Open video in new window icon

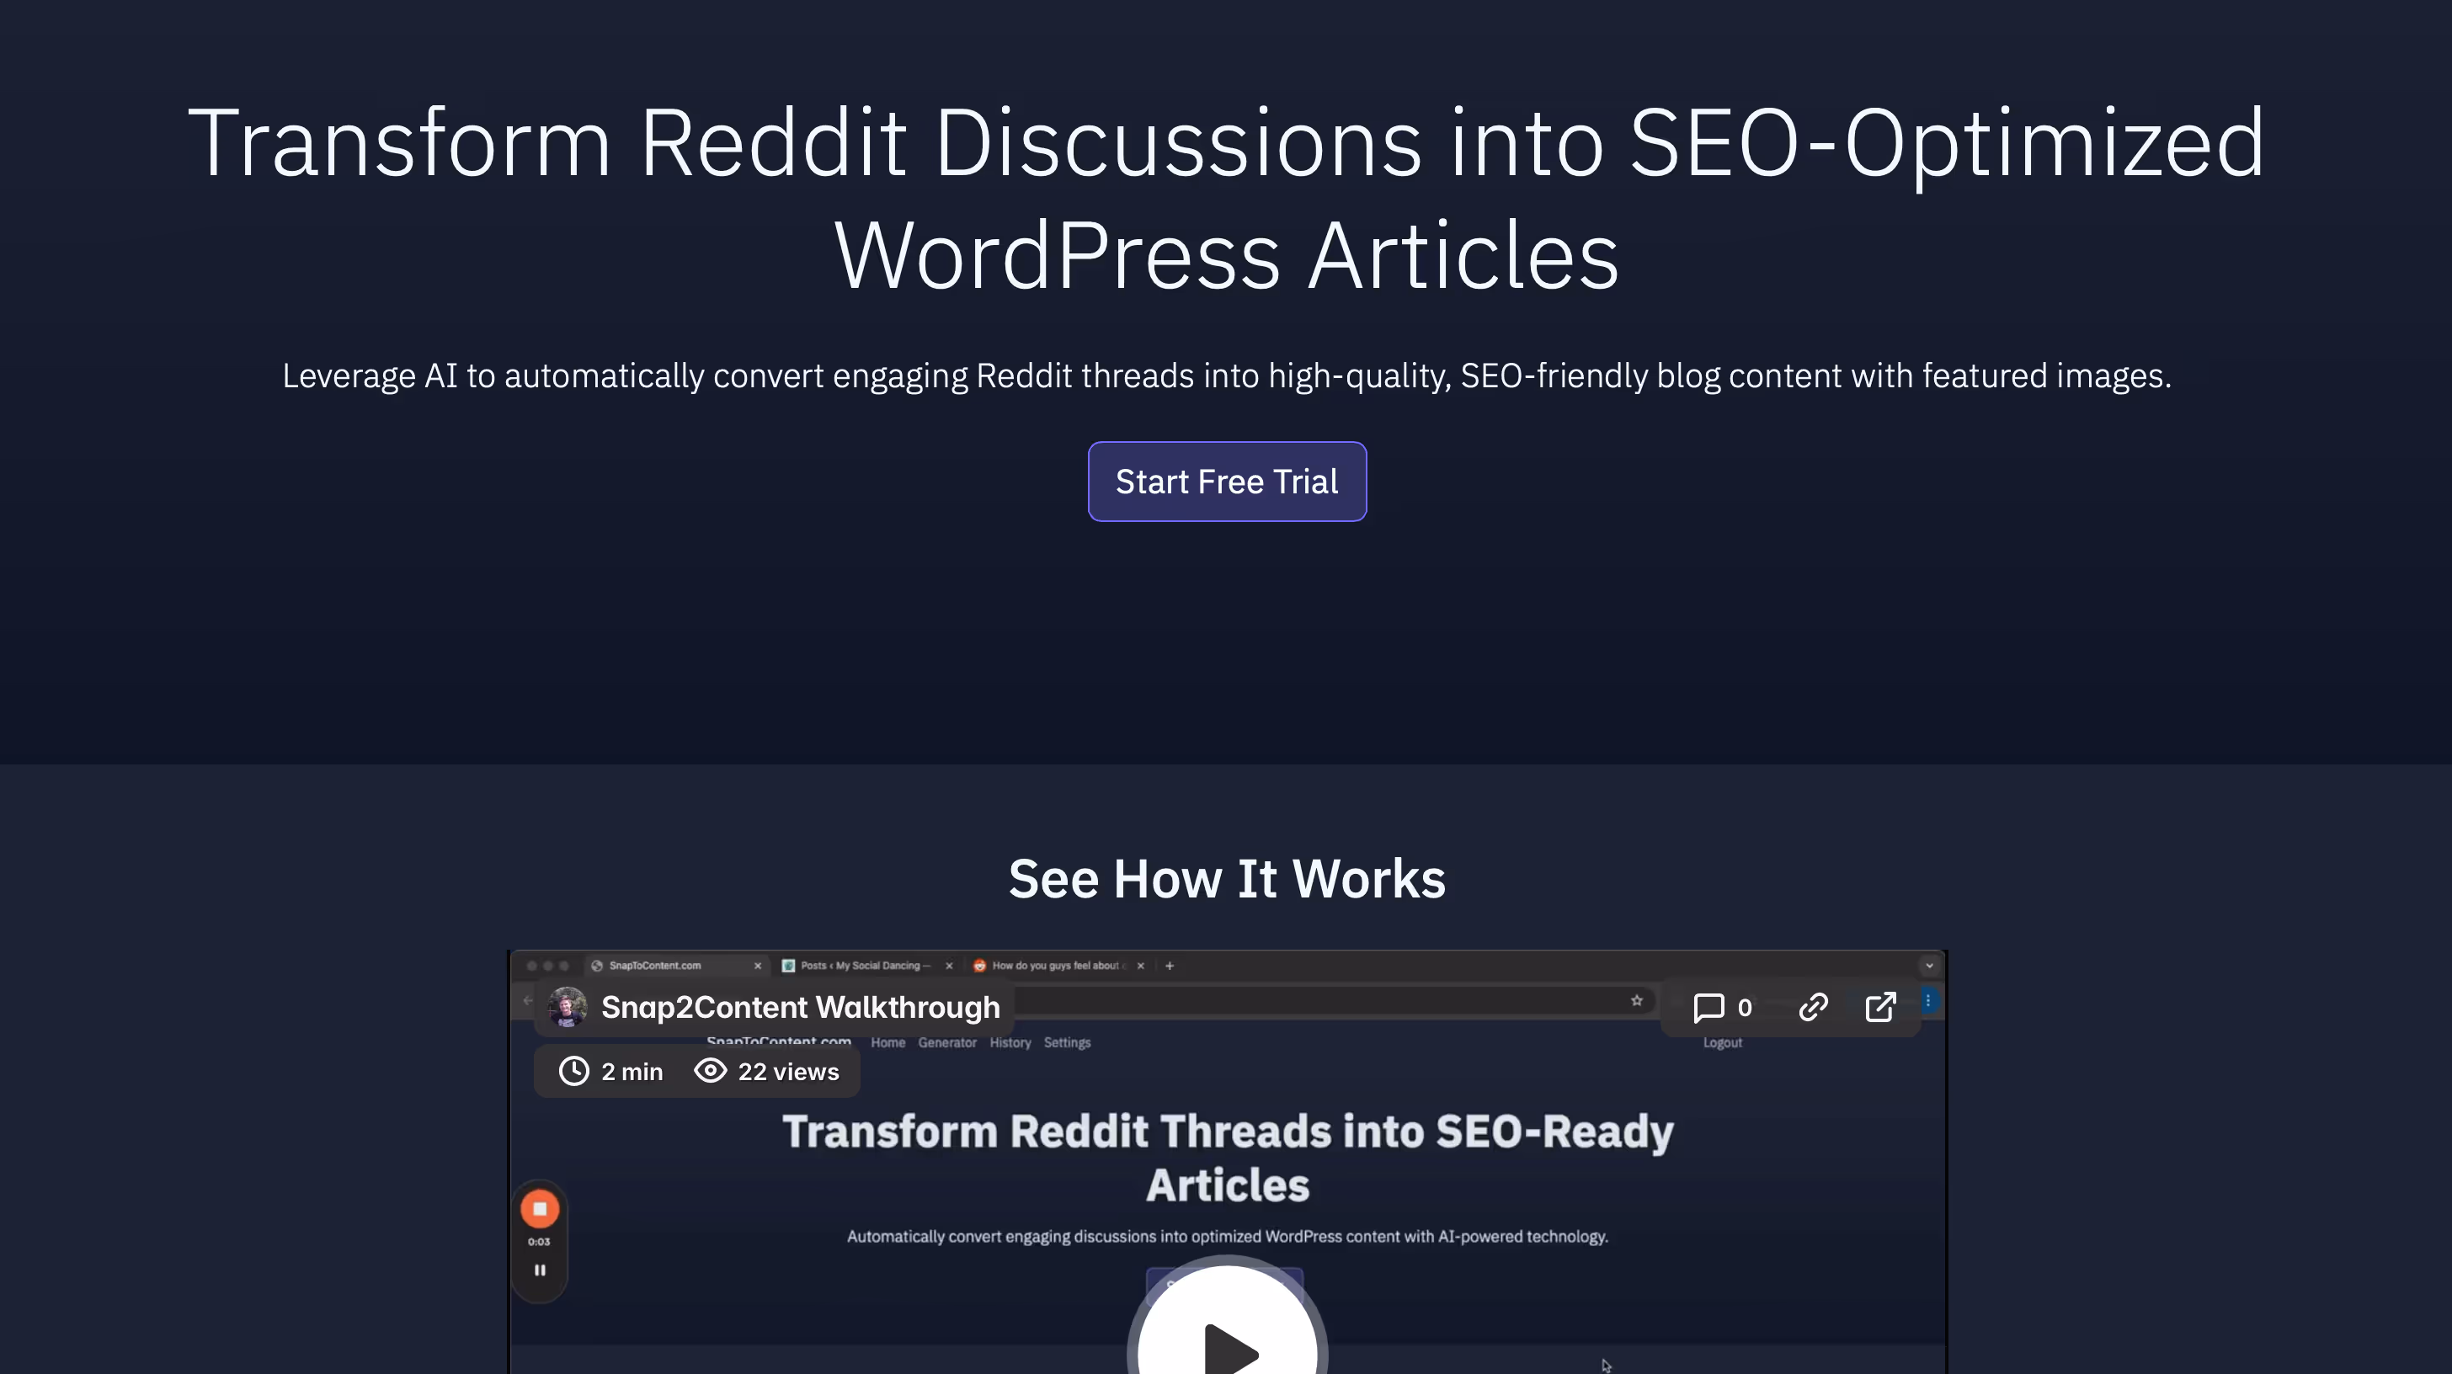(1880, 1007)
